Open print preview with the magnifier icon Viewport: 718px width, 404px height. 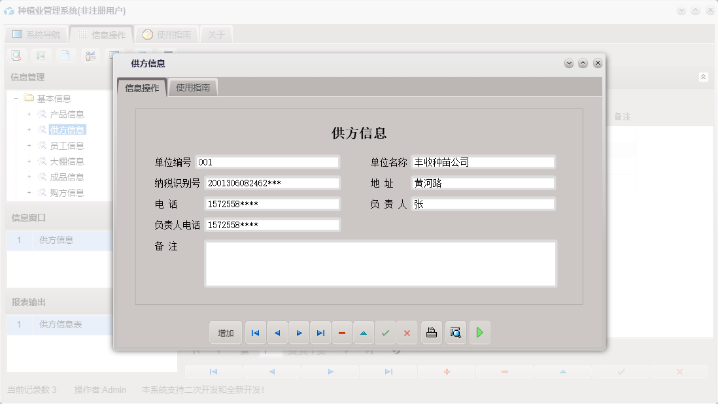point(456,333)
